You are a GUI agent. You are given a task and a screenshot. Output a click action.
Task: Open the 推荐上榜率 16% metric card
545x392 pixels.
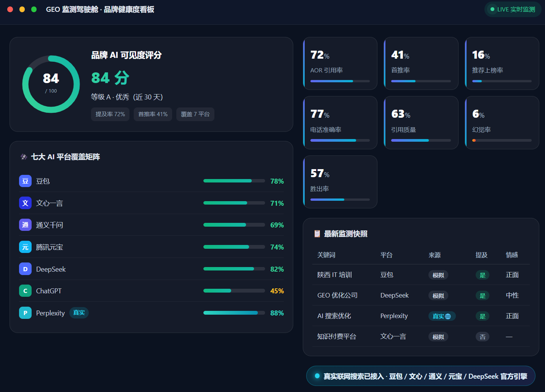502,63
